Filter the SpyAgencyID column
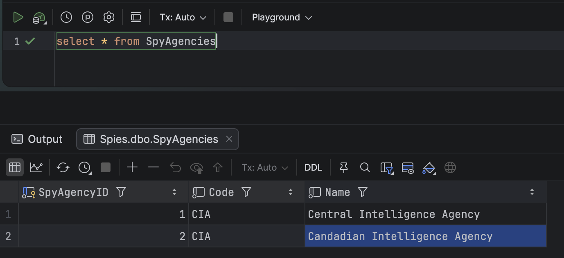Image resolution: width=564 pixels, height=258 pixels. (121, 192)
